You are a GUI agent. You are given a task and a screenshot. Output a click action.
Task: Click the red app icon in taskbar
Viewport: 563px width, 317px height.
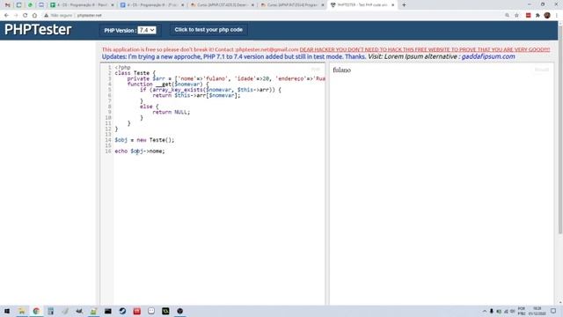tap(137, 311)
